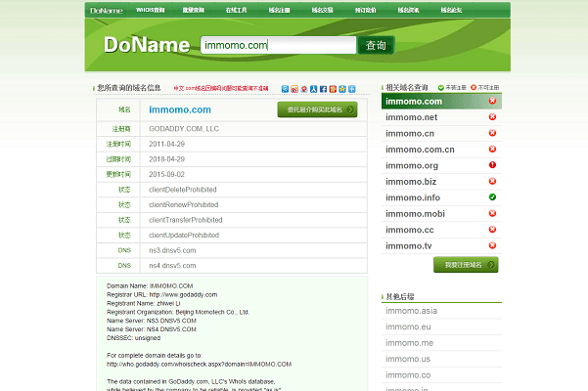
Task: Click the red X icon for immomo.mobi
Action: pyautogui.click(x=492, y=213)
